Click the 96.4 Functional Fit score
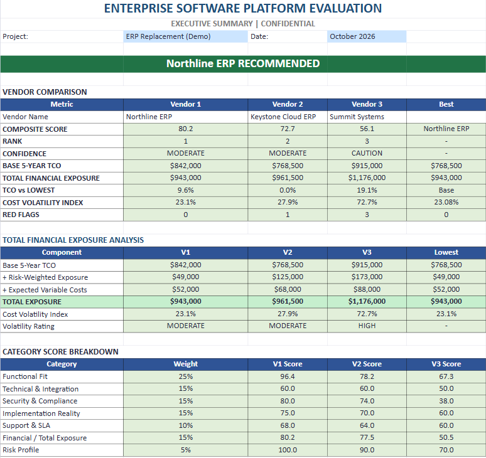Screen dimensions: 486x458 point(288,376)
